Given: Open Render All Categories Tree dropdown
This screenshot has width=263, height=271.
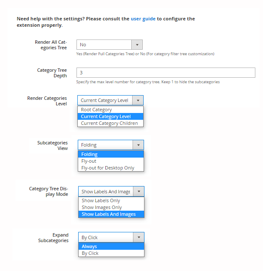Looking at the screenshot, I should click(x=109, y=45).
